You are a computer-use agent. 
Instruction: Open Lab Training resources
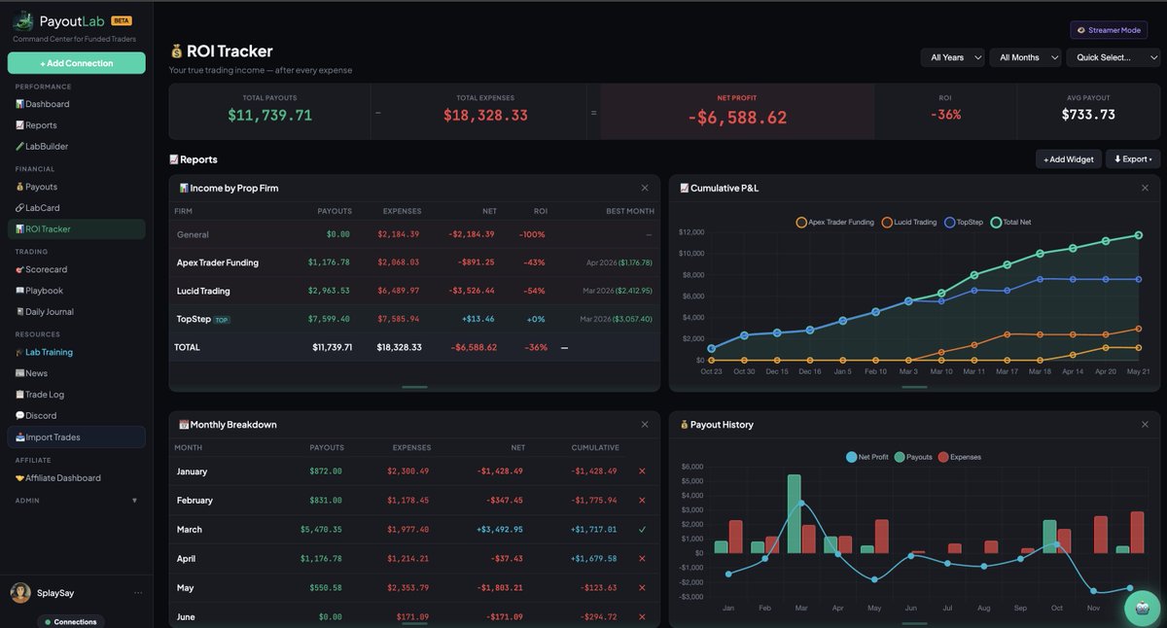[x=44, y=352]
